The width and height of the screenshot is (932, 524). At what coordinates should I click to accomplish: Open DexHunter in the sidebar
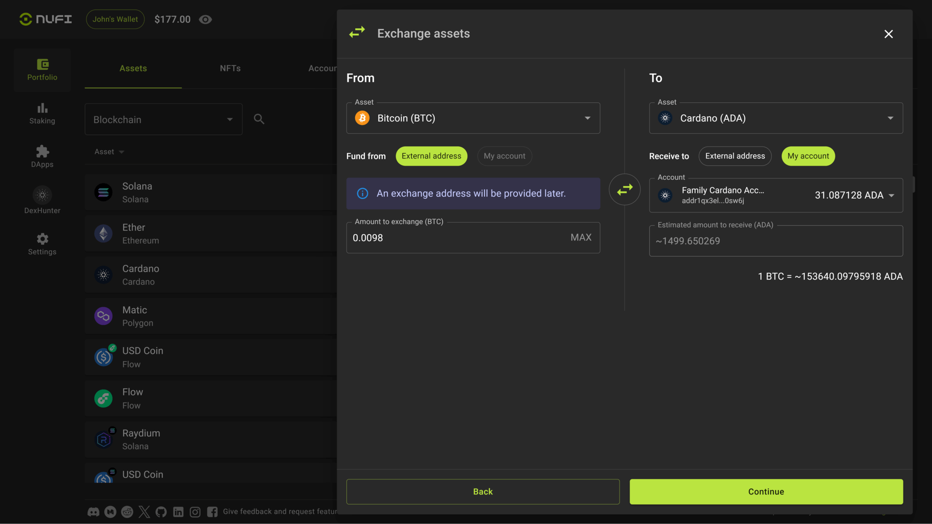point(42,201)
